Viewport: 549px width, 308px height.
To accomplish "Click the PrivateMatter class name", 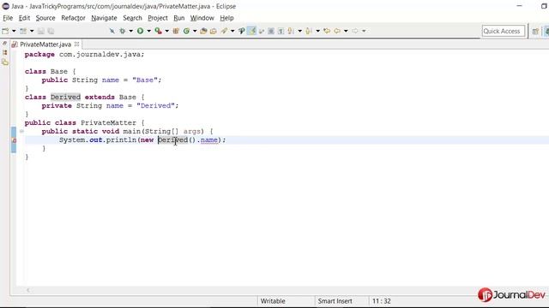I will (108, 123).
